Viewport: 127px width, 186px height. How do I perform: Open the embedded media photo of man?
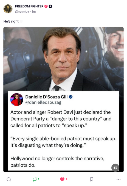63,59
